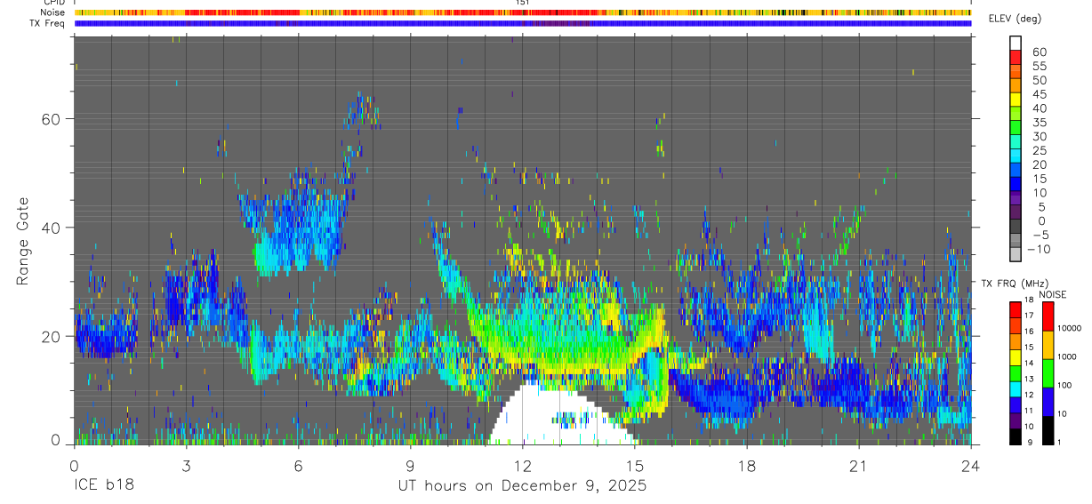Click the '45' label on ELEV colorbar

click(x=1039, y=94)
